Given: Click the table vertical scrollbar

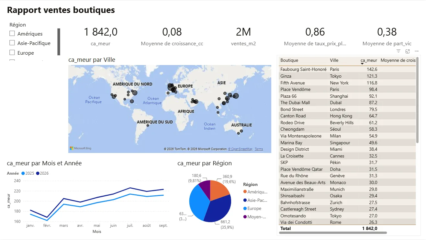Looking at the screenshot, I should (418, 100).
